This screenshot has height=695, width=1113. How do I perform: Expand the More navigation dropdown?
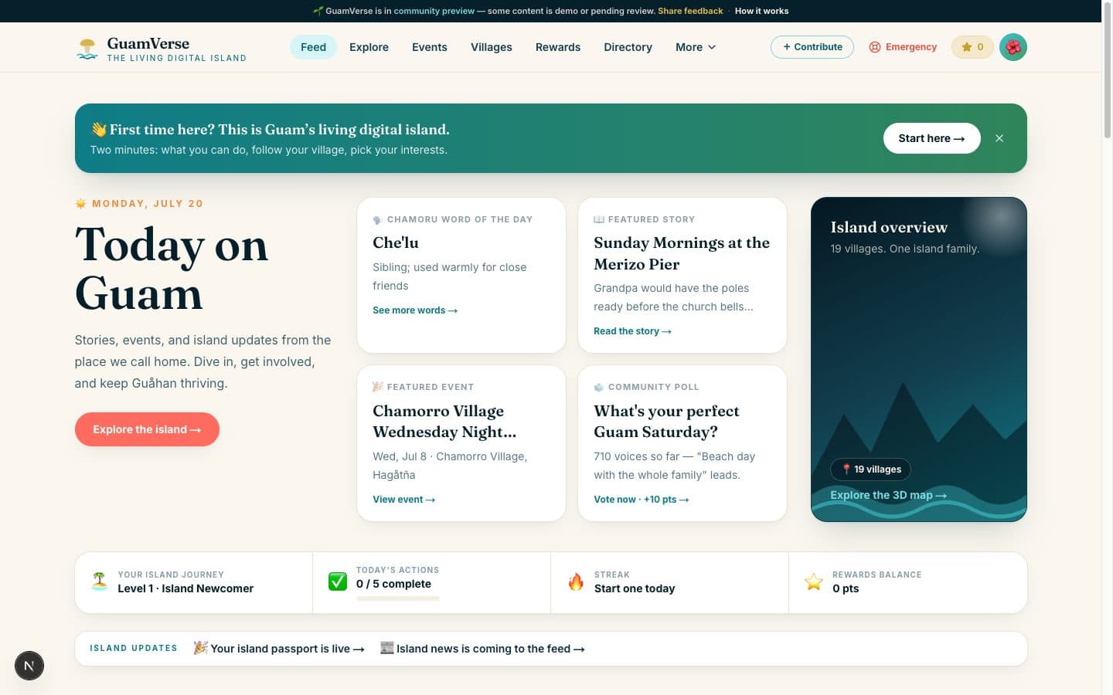click(696, 47)
